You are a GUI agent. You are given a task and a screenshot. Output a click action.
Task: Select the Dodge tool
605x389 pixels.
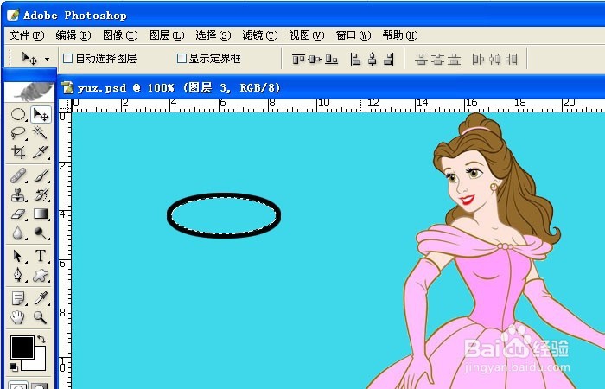pos(41,233)
